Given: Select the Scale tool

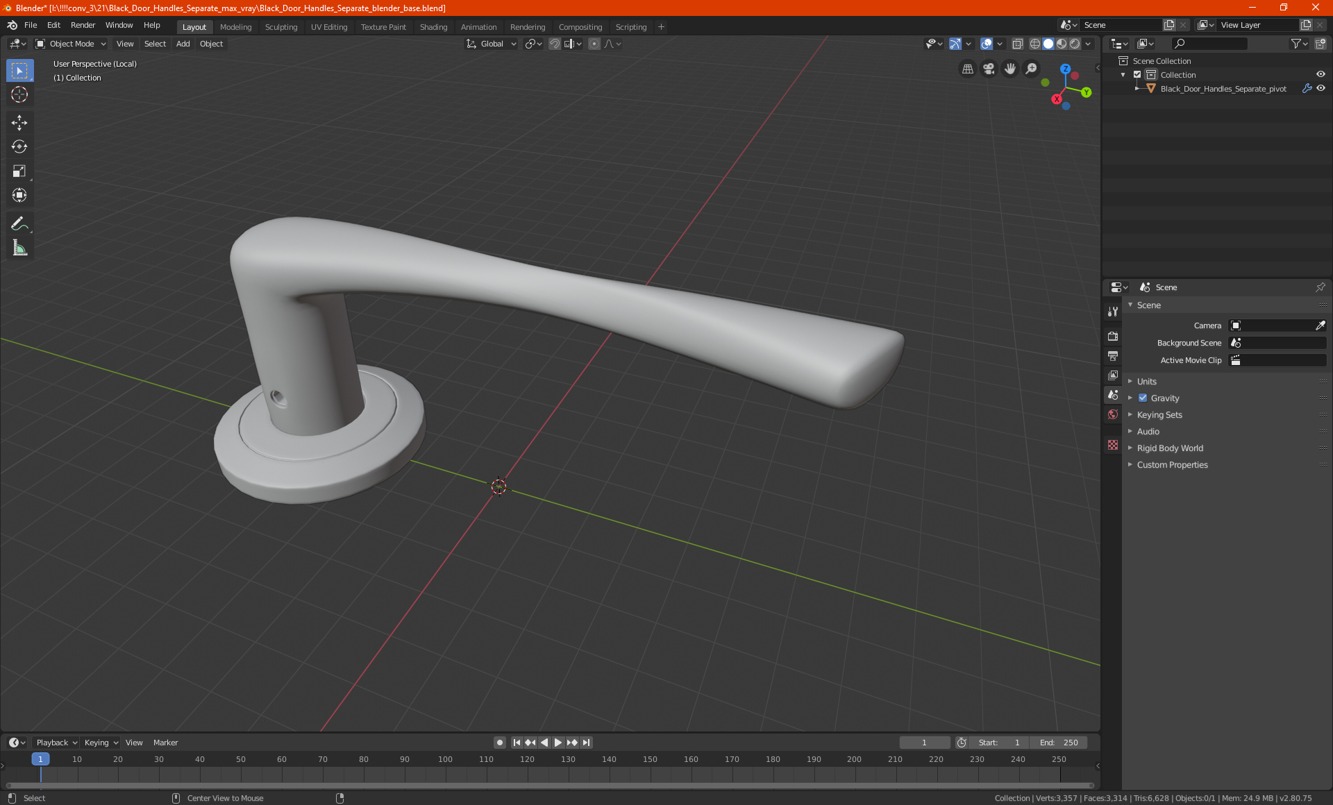Looking at the screenshot, I should (19, 171).
